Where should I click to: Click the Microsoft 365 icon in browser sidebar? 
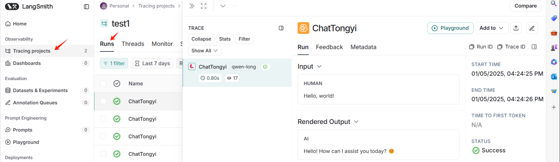tap(554, 62)
